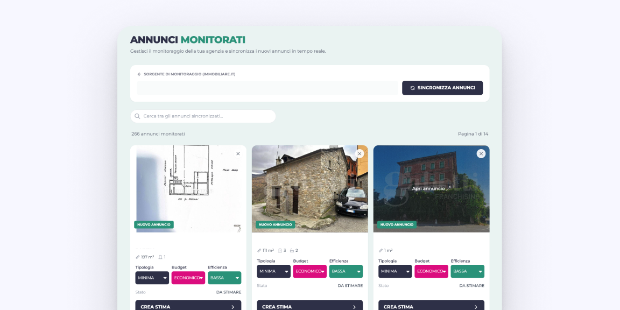Image resolution: width=620 pixels, height=310 pixels.
Task: Remove the floor plan listing with X icon
Action: click(x=238, y=154)
